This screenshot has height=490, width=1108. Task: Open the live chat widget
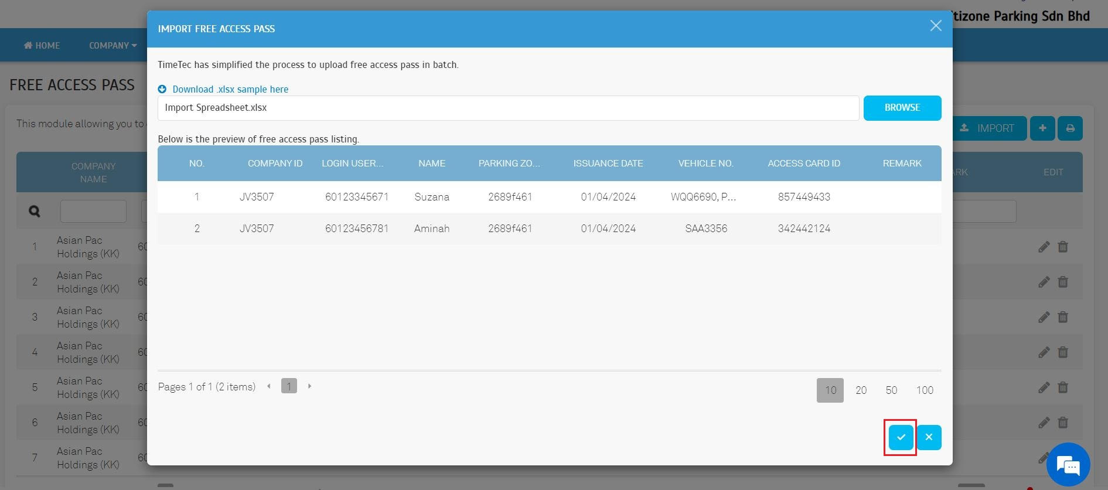[x=1068, y=465]
